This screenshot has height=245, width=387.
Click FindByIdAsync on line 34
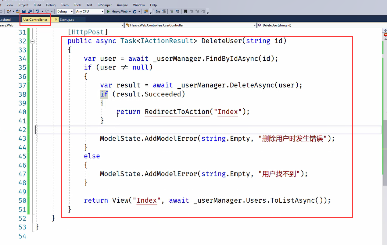(232, 59)
